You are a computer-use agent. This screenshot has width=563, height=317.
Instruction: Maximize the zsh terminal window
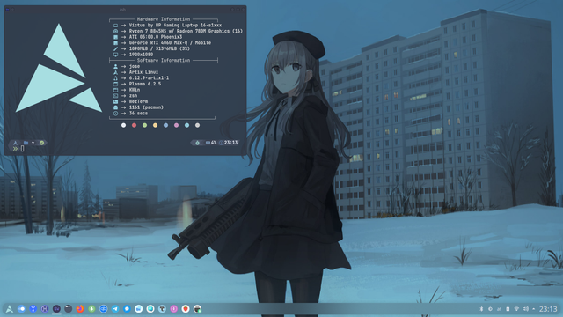(x=238, y=10)
